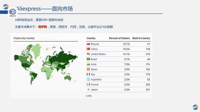The height and width of the screenshot is (112, 200).
Task: Click the Aliexpress slide title
Action: [x=44, y=9]
